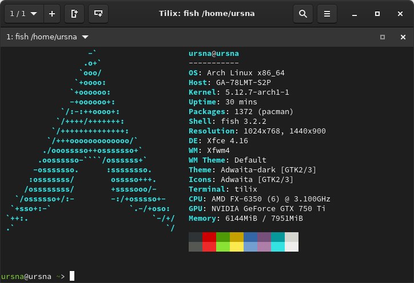Minimize the Tilix window
The height and width of the screenshot is (283, 414).
pyautogui.click(x=355, y=14)
